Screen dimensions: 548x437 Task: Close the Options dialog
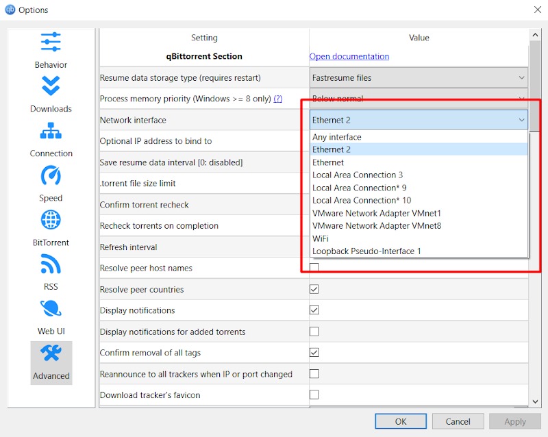[538, 10]
